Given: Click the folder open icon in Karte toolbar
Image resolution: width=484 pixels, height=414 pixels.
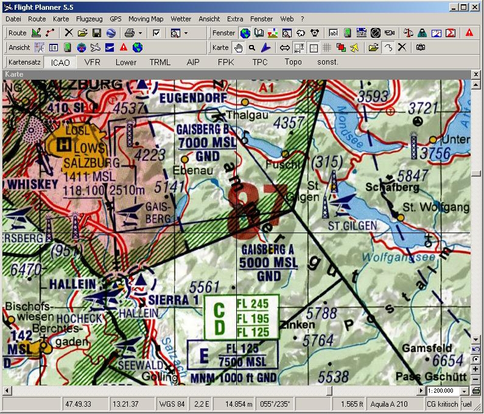Looking at the screenshot, I should [373, 47].
